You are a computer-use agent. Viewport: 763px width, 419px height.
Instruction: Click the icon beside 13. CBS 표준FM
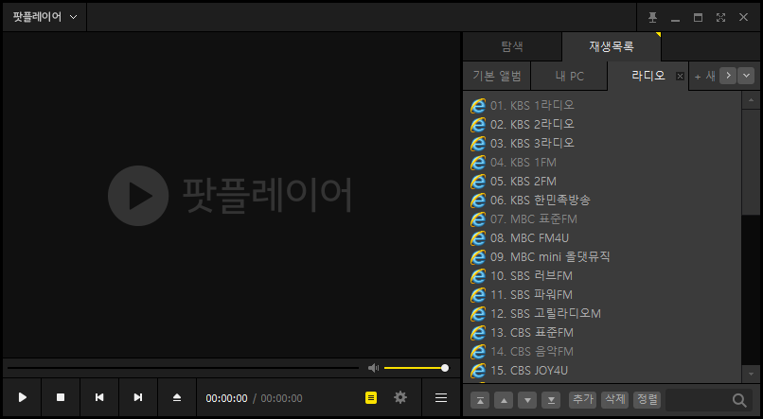click(x=478, y=333)
